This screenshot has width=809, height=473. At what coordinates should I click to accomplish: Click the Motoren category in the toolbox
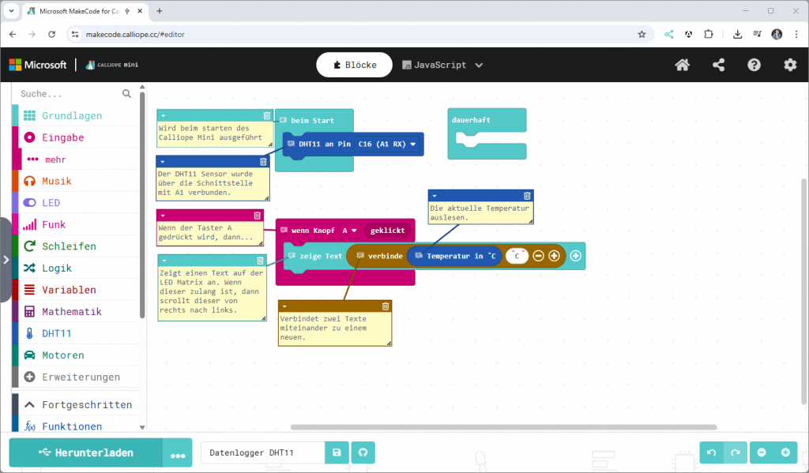click(61, 355)
